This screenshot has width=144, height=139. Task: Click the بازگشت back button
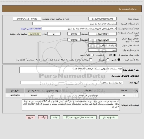coord(43,117)
